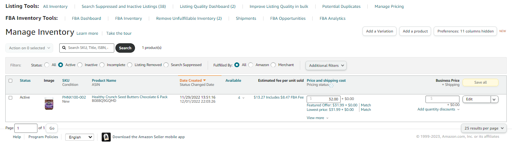Check the product row checkbox
The width and height of the screenshot is (512, 159).
coord(10,97)
